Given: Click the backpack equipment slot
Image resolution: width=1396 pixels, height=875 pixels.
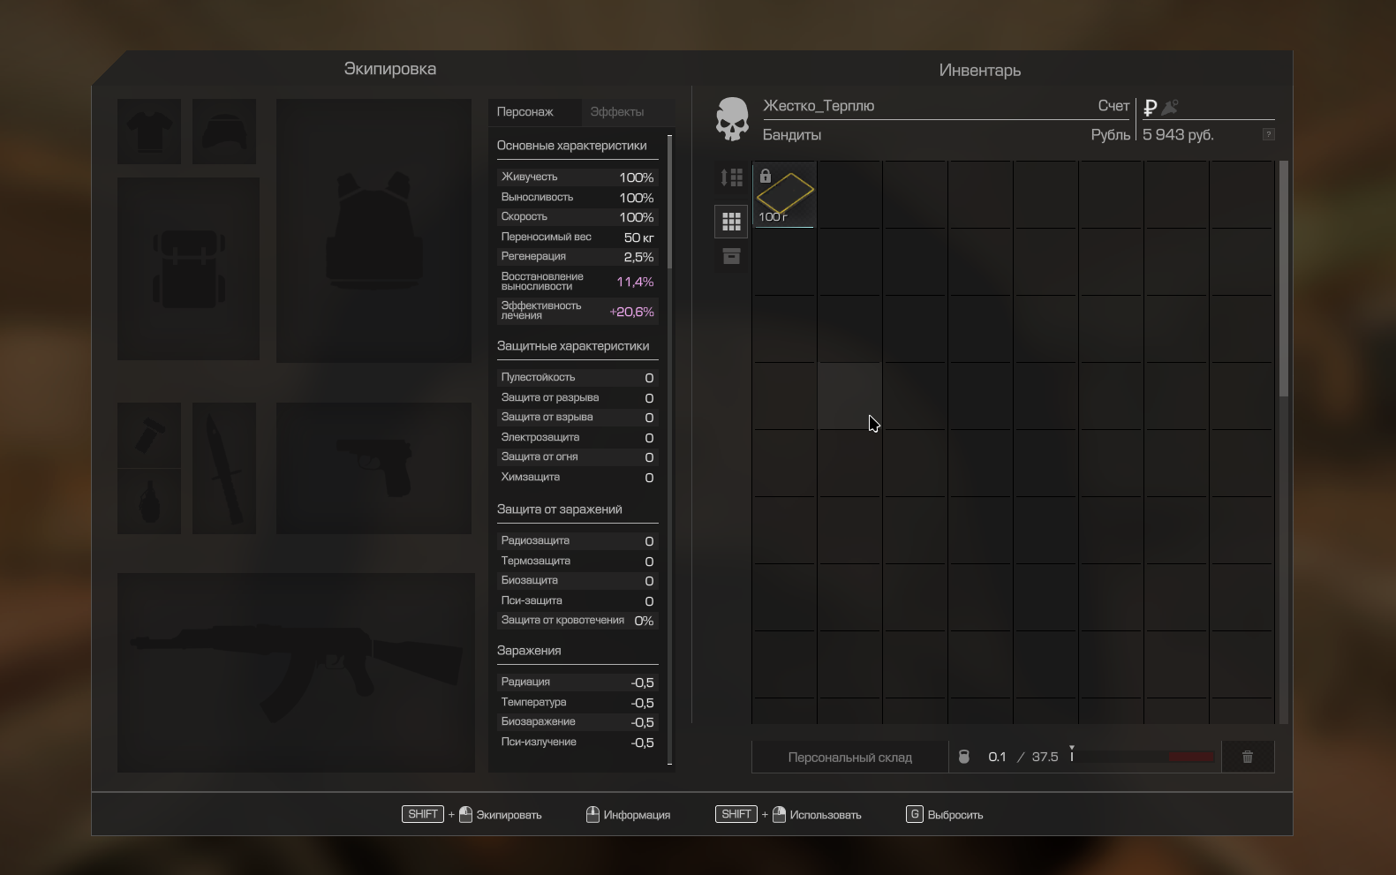Looking at the screenshot, I should (188, 268).
